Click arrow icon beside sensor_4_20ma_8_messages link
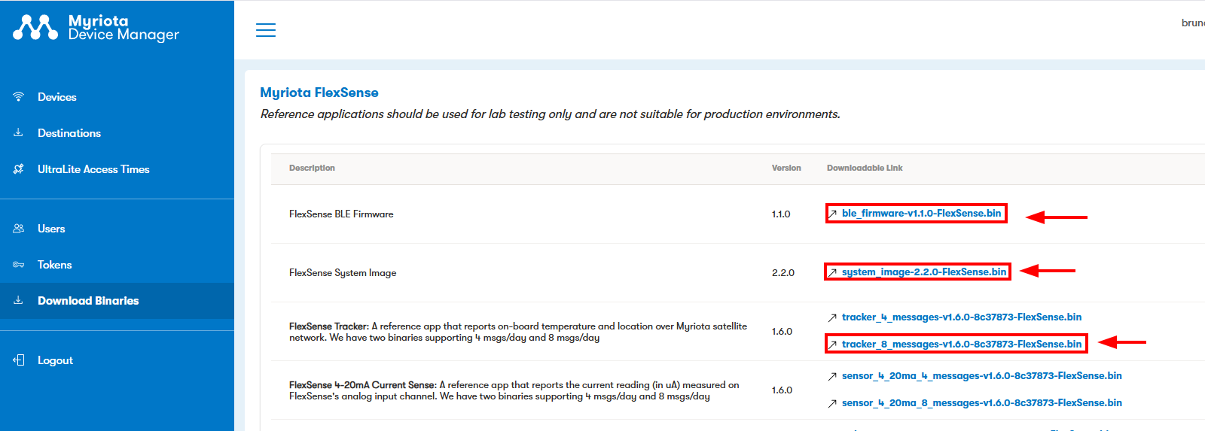Screen dimensions: 1205x431 pyautogui.click(x=832, y=403)
